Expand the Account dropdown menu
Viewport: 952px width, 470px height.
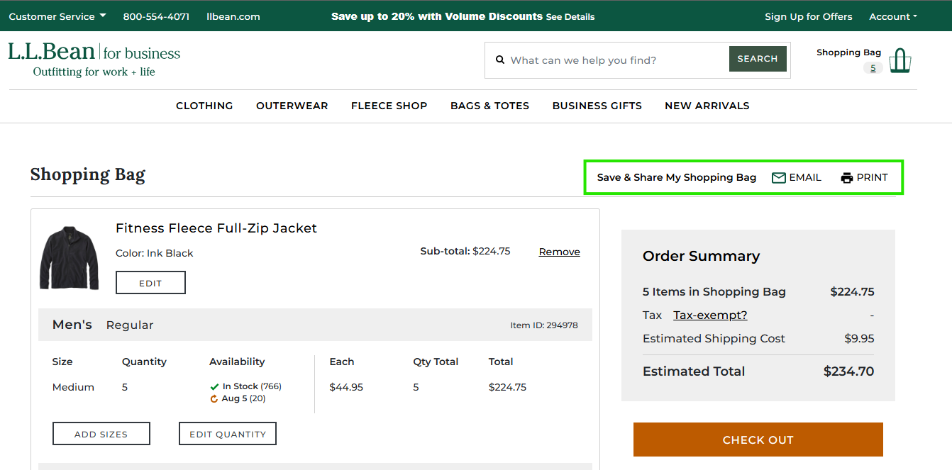pyautogui.click(x=892, y=16)
